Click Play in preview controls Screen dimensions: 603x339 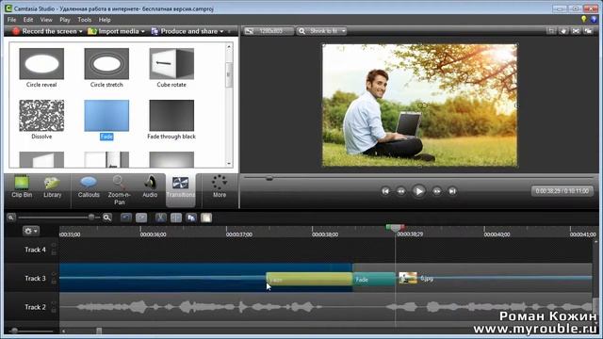click(418, 191)
